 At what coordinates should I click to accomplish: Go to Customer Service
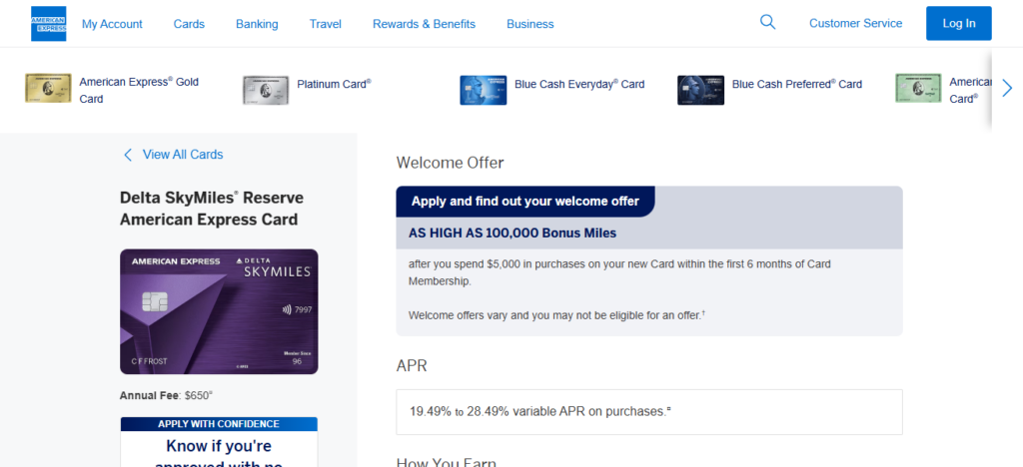tap(856, 23)
